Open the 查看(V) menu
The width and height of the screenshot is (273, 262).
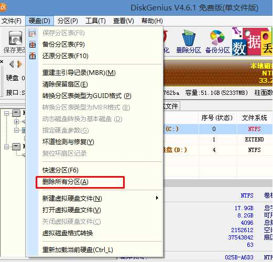[x=124, y=21]
